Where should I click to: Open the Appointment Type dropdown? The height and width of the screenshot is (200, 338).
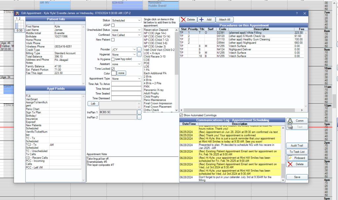(x=126, y=79)
